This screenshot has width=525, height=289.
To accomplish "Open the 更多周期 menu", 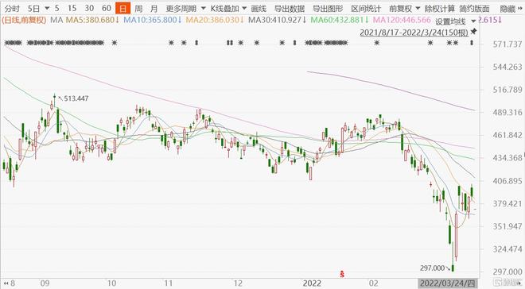I will click(181, 9).
